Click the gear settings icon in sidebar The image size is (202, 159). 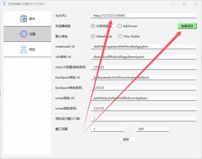coord(23,34)
